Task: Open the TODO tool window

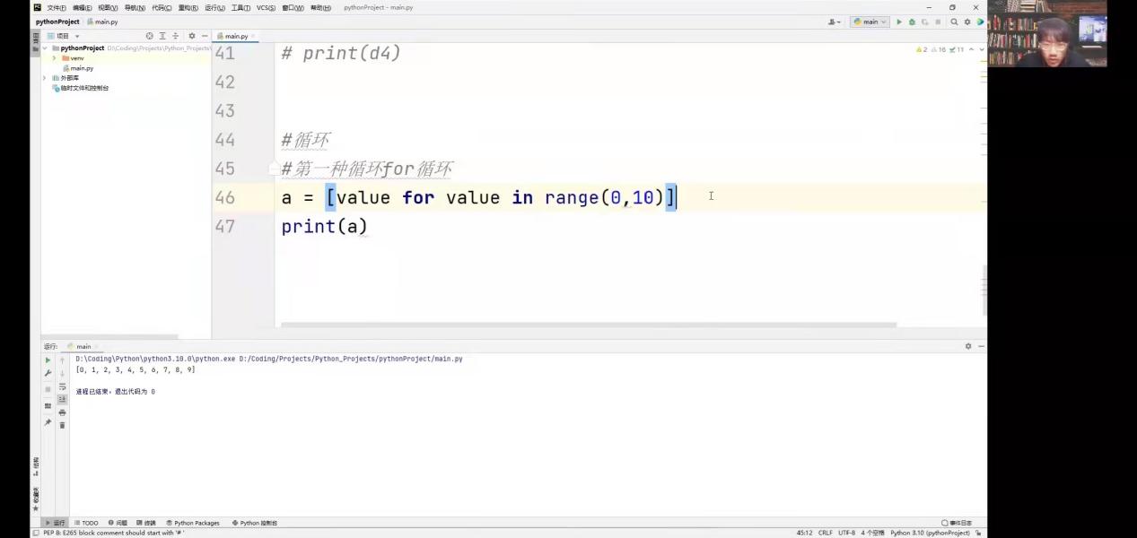Action: pos(87,523)
